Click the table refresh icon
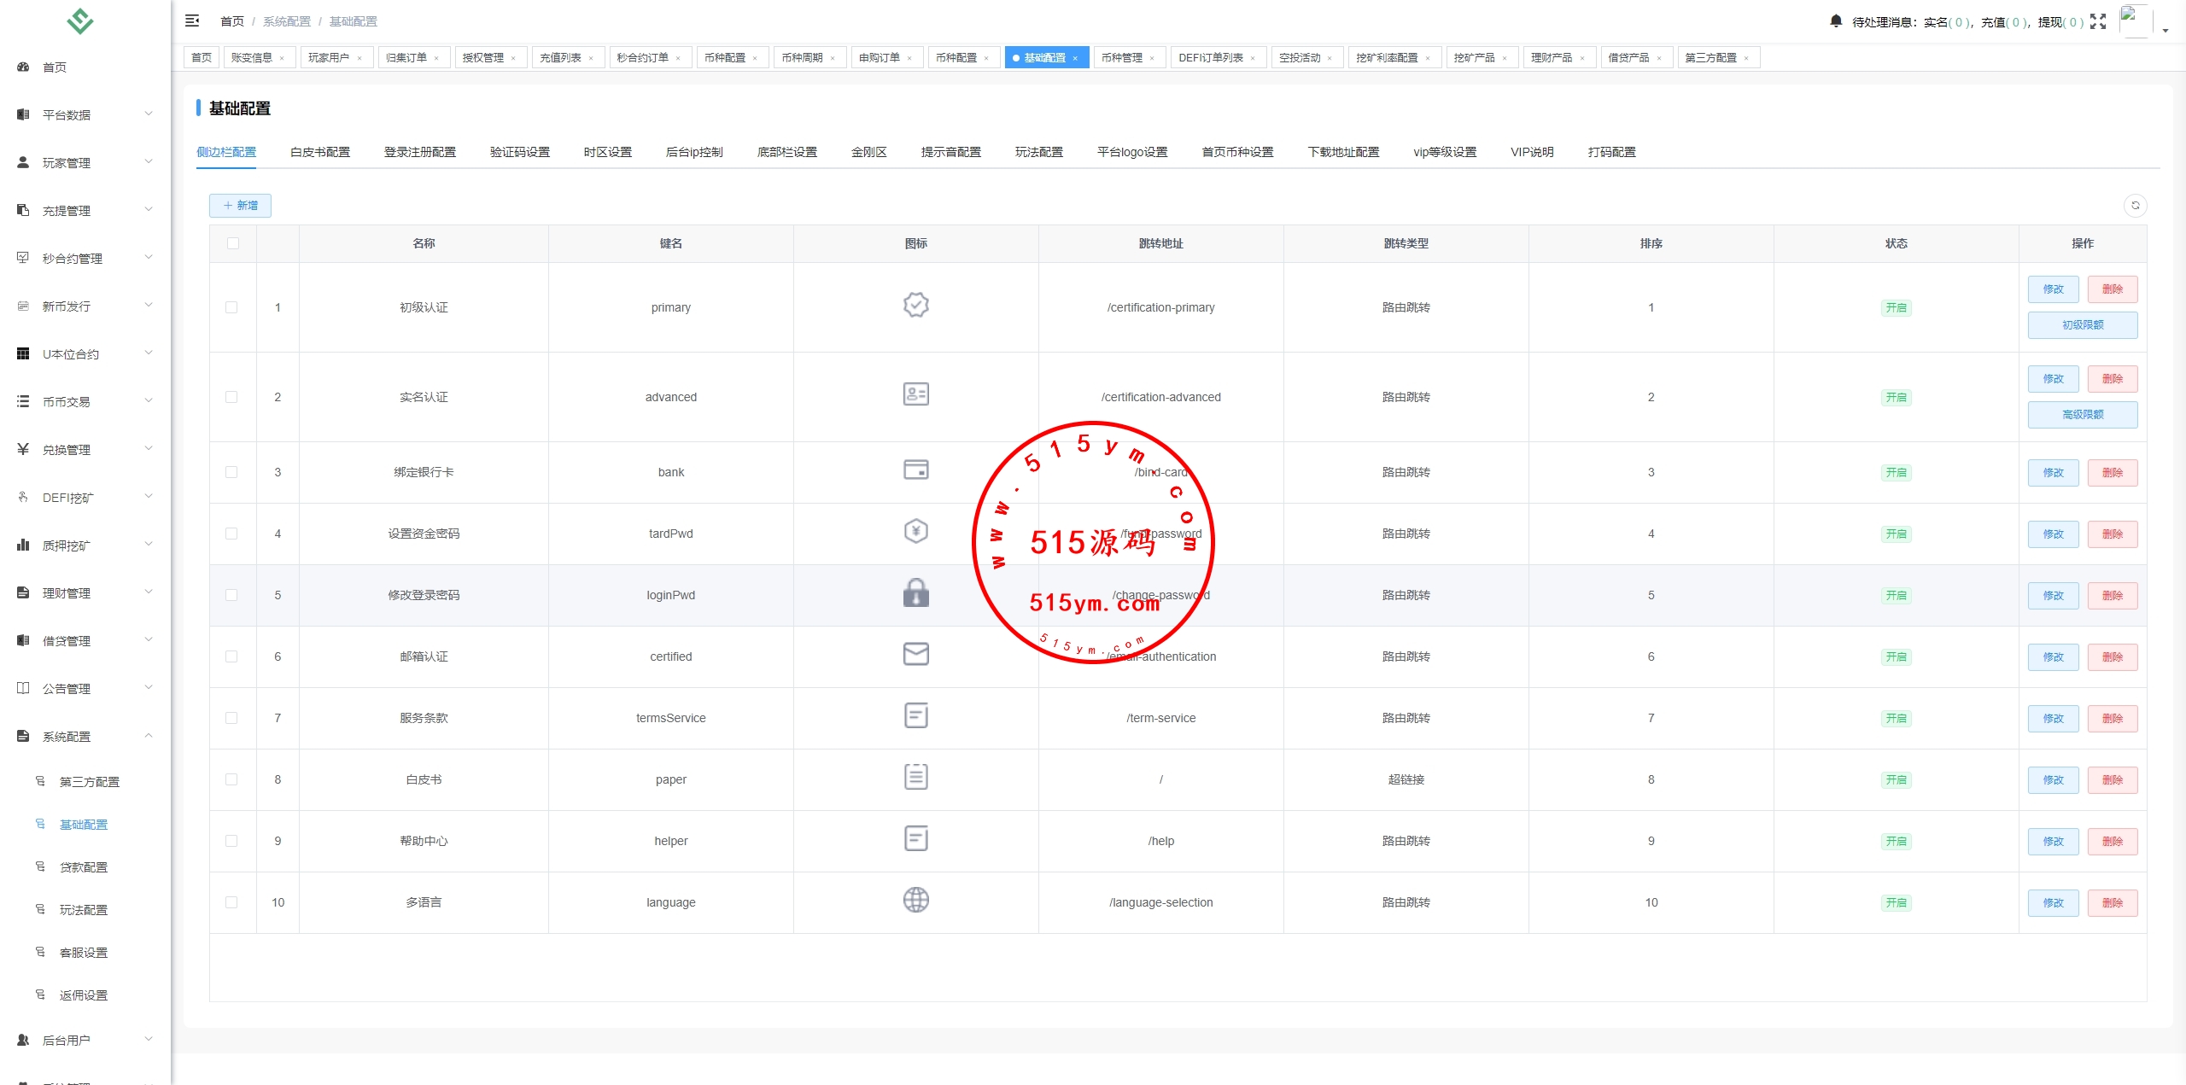 (x=2135, y=205)
